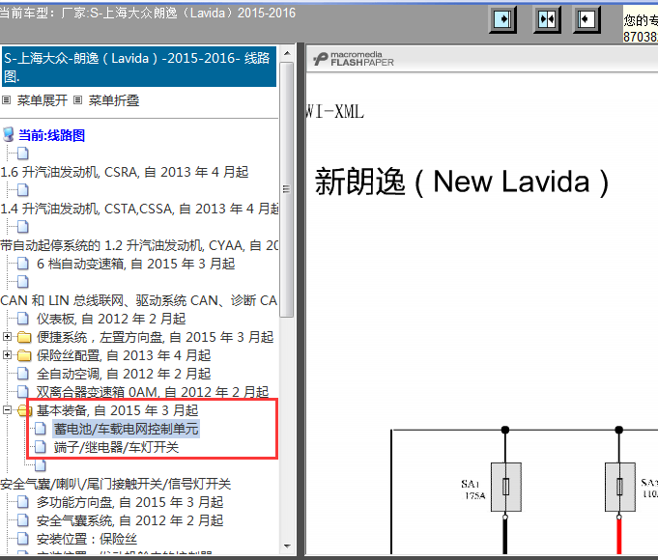
Task: Open 端子/继电器/车灯开关 diagram
Action: 116,447
